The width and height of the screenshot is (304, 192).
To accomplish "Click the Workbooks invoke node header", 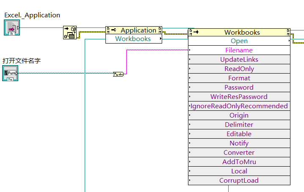I will click(239, 33).
